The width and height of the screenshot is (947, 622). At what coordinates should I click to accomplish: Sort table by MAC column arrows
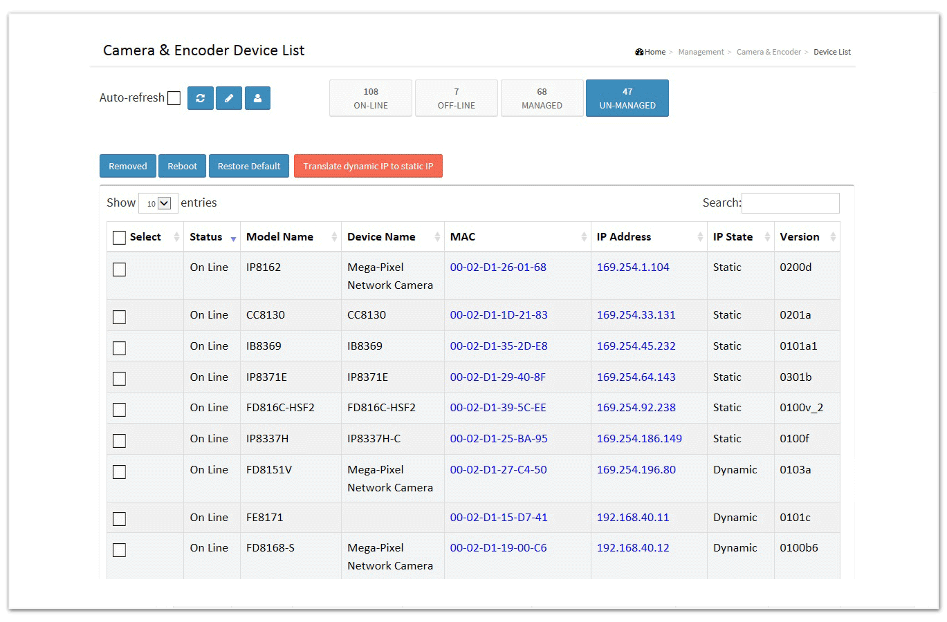(x=584, y=237)
